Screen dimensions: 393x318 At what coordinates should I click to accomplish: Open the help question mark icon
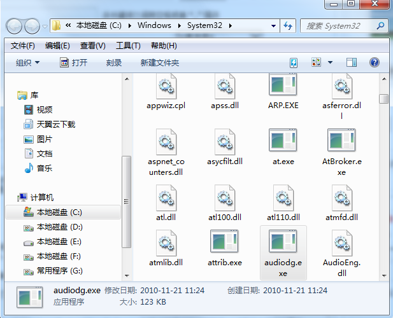click(374, 62)
